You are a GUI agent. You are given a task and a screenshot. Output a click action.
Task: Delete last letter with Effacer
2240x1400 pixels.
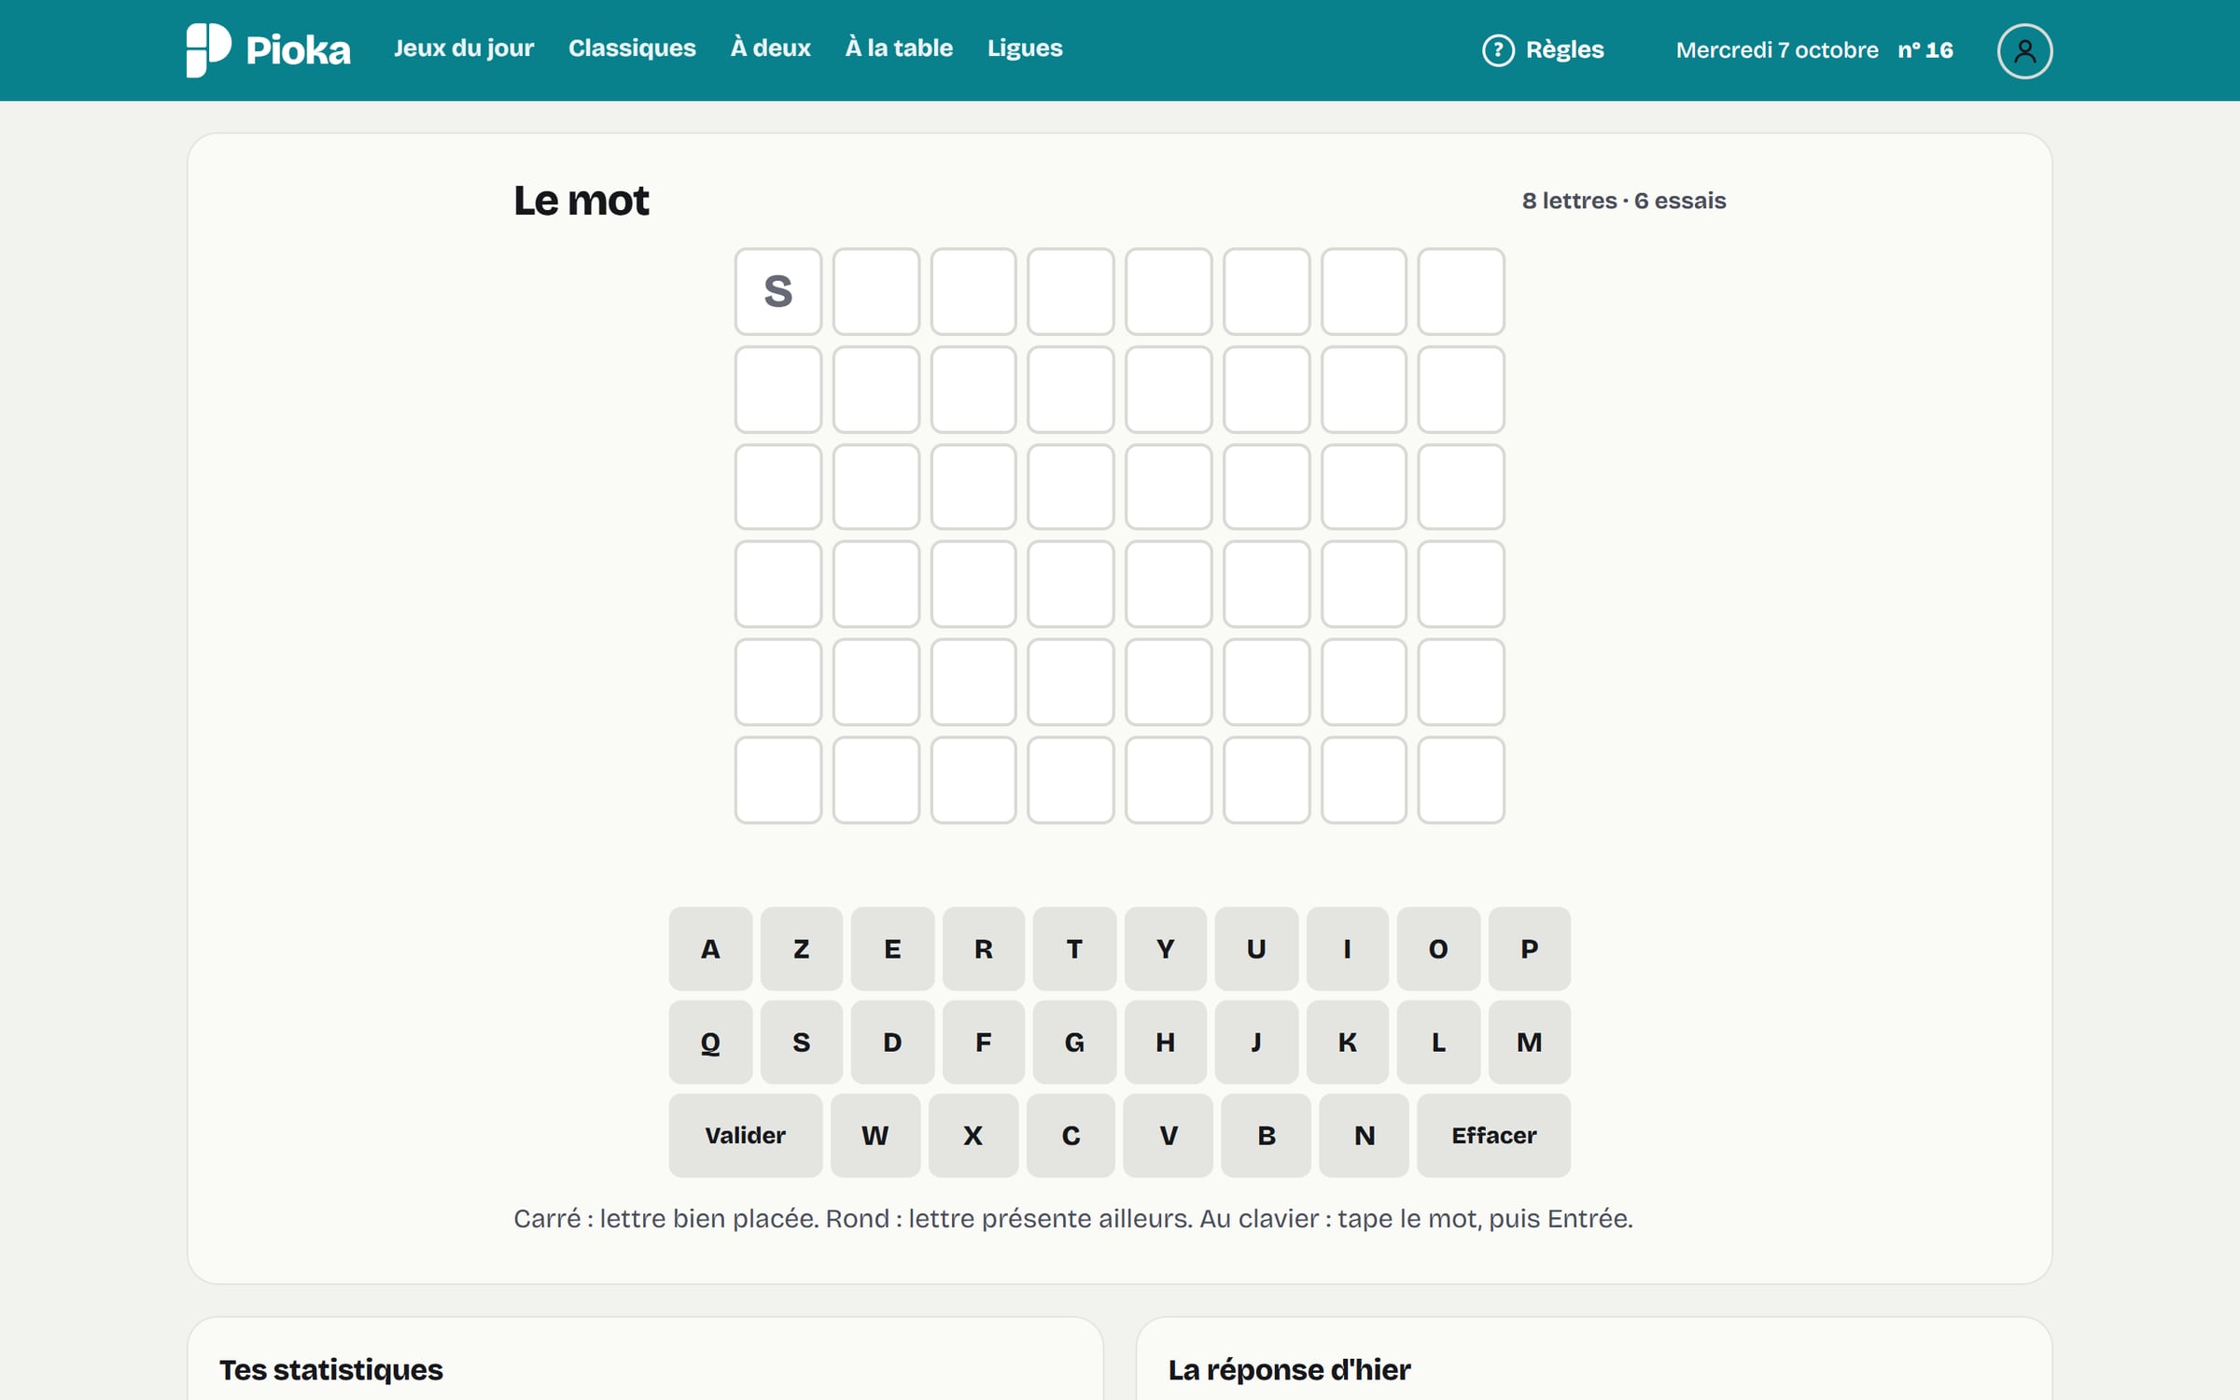click(x=1493, y=1135)
